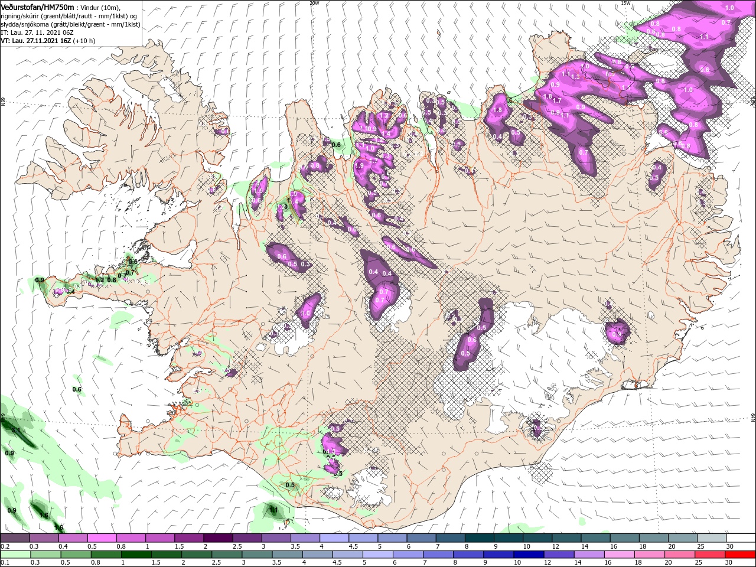
Task: Click the slydda/snjókoma description line
Action: [x=70, y=24]
